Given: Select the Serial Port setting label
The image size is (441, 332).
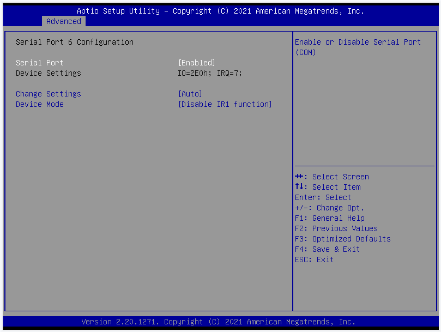Looking at the screenshot, I should tap(39, 63).
